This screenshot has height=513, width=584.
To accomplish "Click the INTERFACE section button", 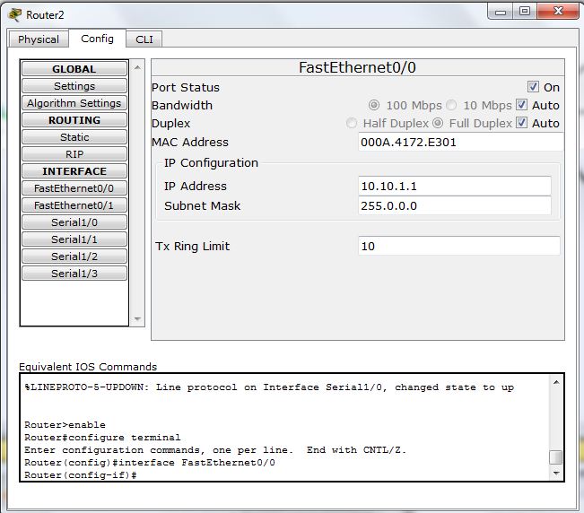I will 74,171.
